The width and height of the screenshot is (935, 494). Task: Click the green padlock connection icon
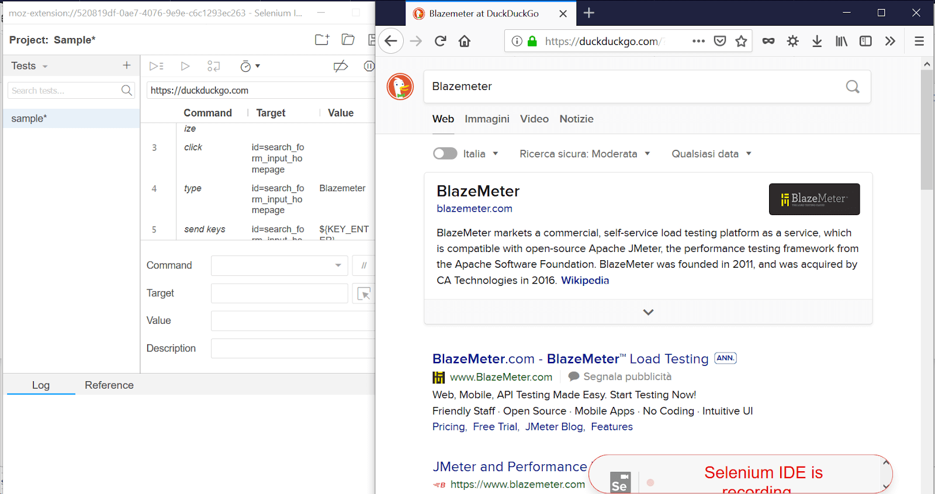point(532,41)
